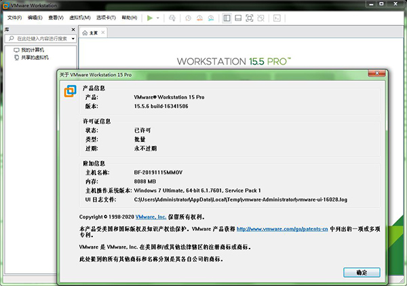Click the VMware logo icon in About dialog

pos(71,91)
